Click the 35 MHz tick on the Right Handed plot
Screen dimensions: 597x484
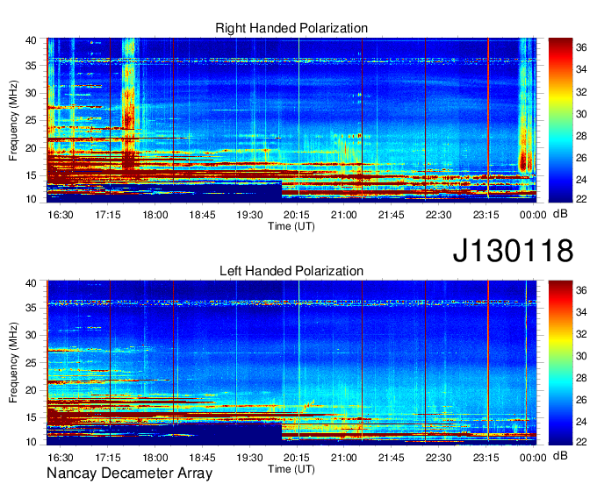31,66
